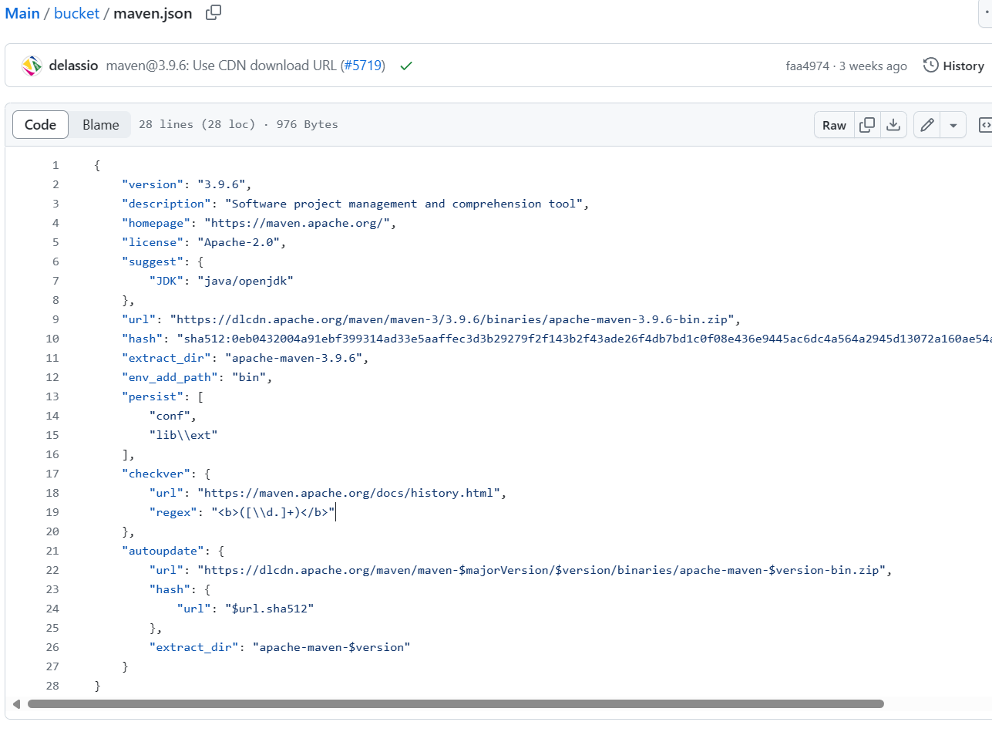Navigate to the bucket folder

[x=76, y=13]
